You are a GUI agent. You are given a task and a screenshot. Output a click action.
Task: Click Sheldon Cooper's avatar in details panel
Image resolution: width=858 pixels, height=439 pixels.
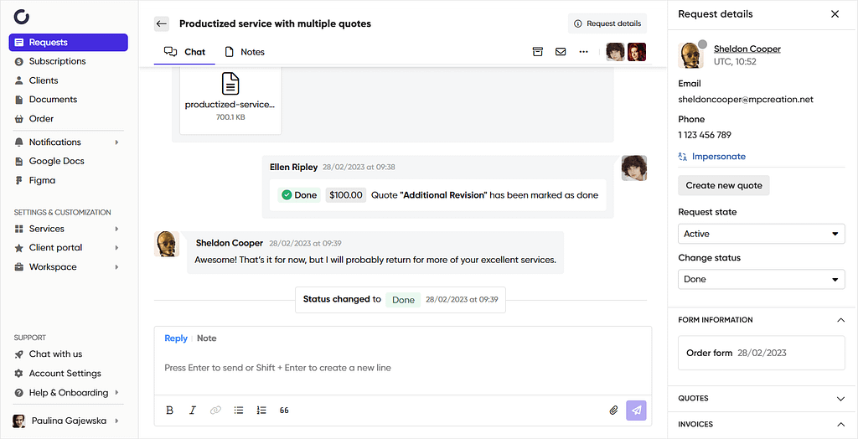[x=690, y=55]
